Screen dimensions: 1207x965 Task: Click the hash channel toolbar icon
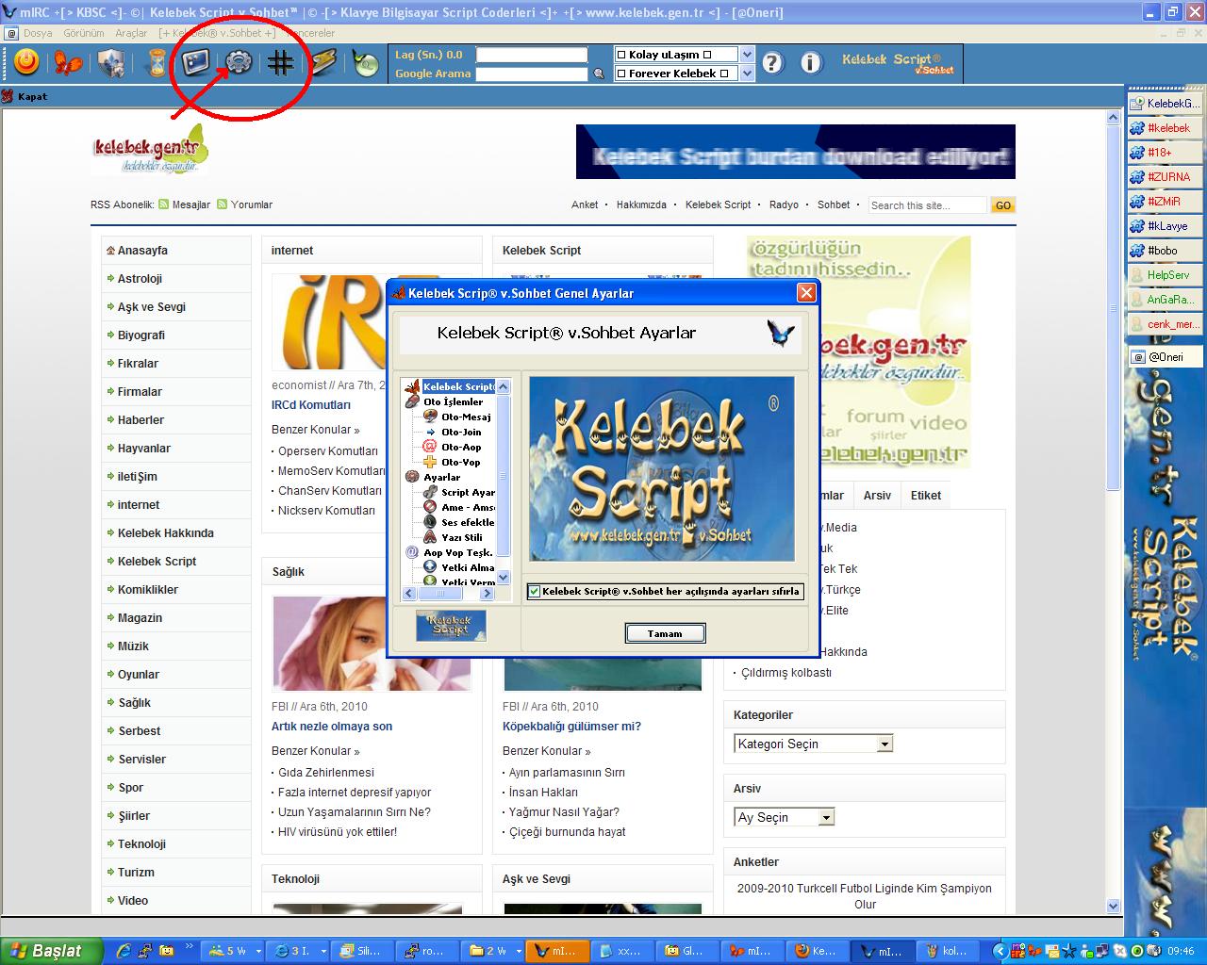tap(280, 63)
